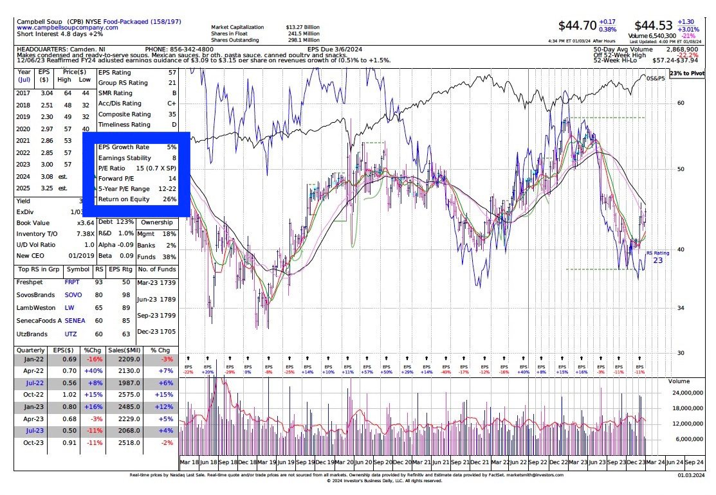
Task: Click the Sales($Mil) column header
Action: [x=124, y=350]
